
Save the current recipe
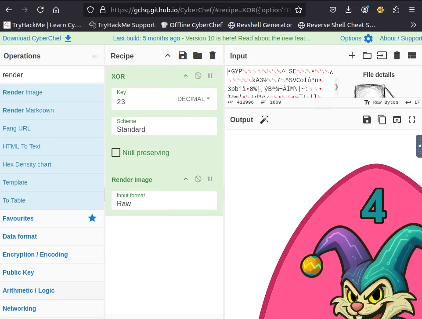[182, 55]
